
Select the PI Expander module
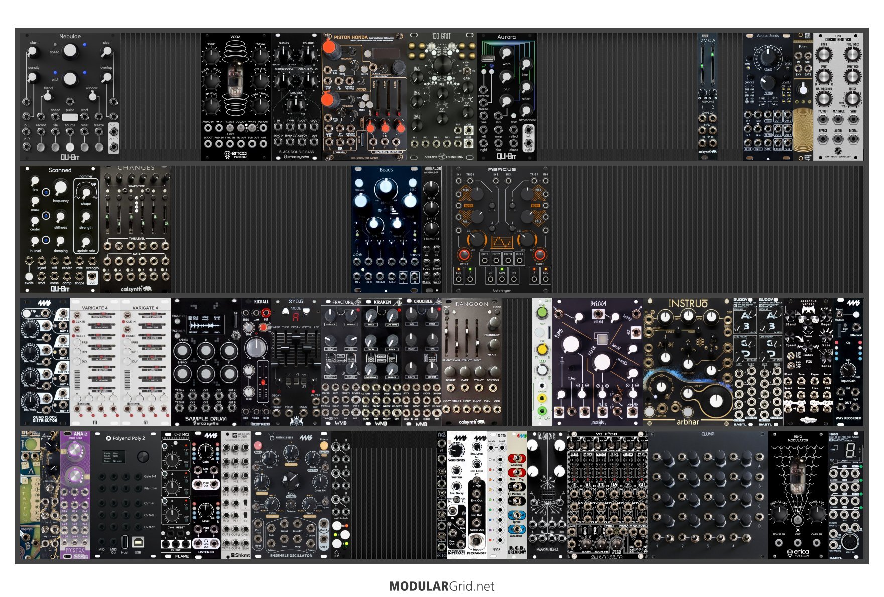pos(477,495)
